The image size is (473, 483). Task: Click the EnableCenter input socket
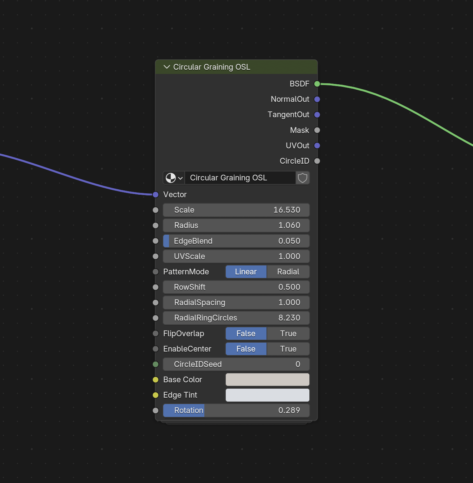pos(155,349)
